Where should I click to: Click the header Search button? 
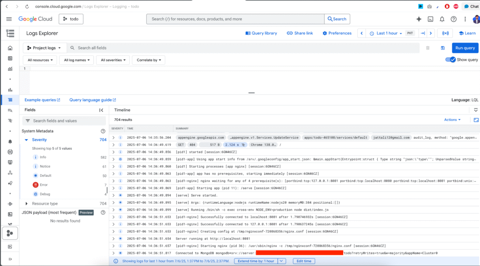coord(337,19)
